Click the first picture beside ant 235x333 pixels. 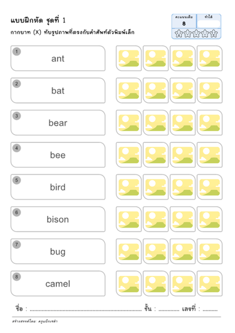(x=129, y=58)
